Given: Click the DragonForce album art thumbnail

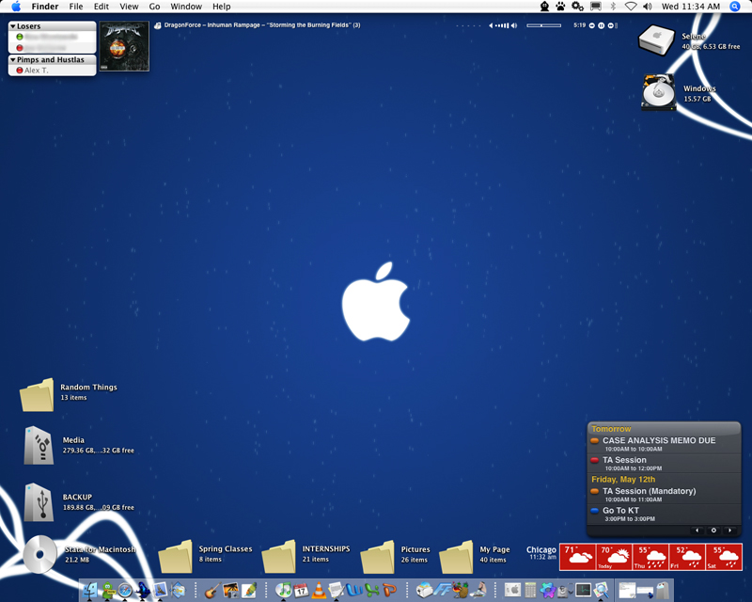Looking at the screenshot, I should (124, 46).
